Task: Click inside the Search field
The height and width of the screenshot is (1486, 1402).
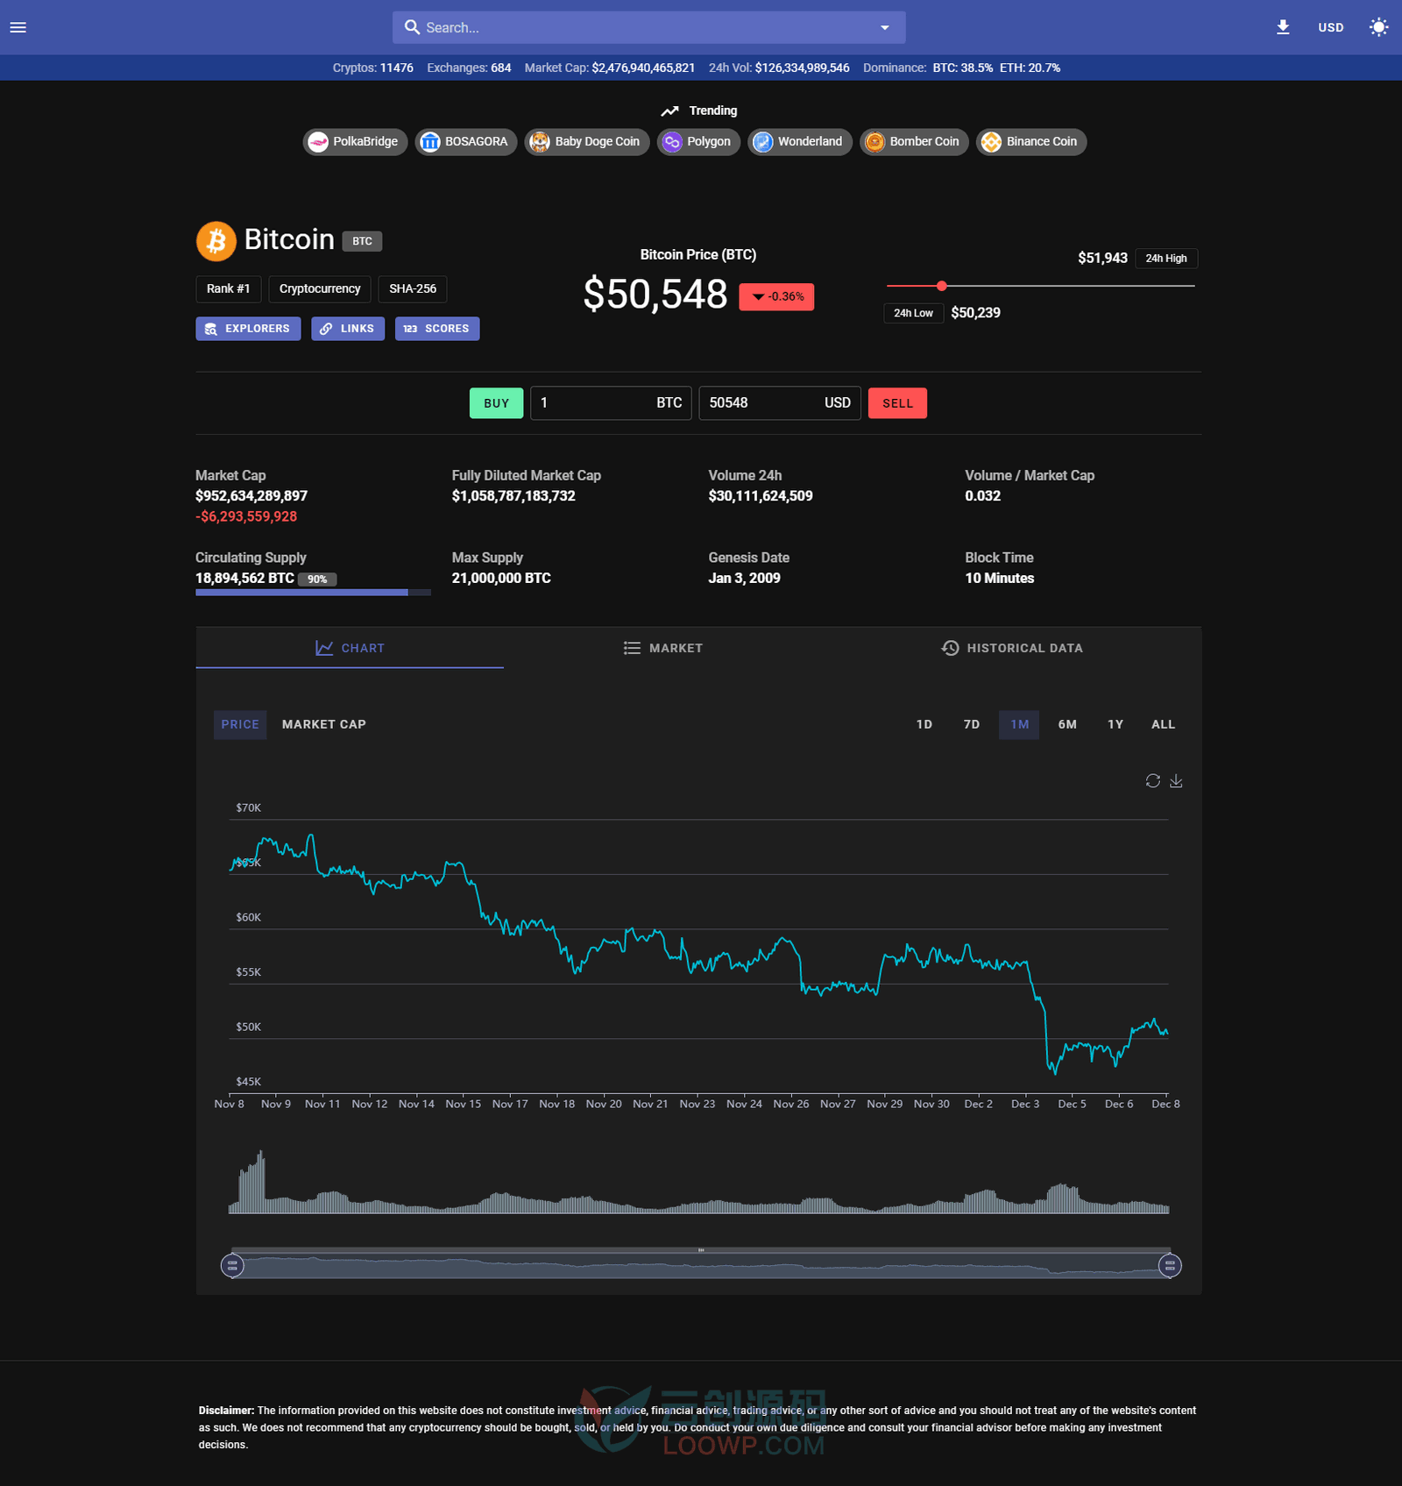Action: pos(648,27)
